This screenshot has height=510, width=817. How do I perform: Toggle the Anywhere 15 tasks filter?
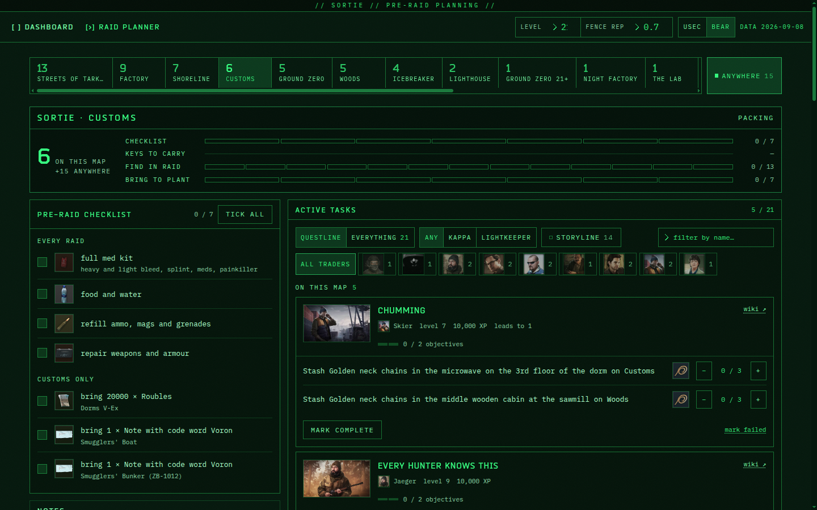(744, 76)
